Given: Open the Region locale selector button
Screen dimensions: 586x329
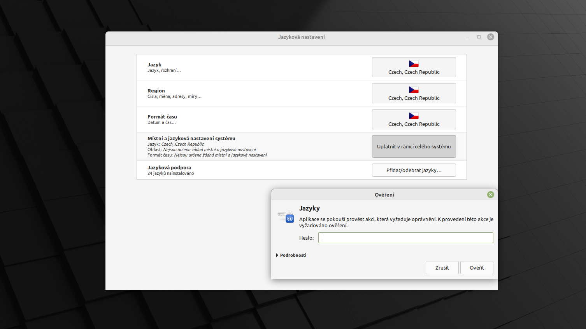Looking at the screenshot, I should point(414,93).
